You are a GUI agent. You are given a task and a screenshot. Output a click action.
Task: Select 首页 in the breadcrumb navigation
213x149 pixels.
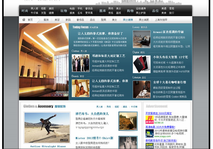click(x=30, y=20)
